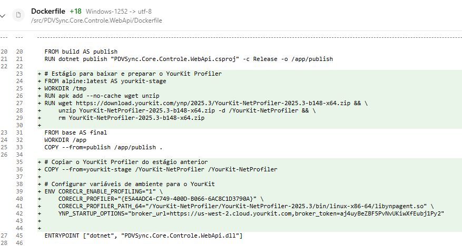Open the Dockerfile file name link

(48, 11)
